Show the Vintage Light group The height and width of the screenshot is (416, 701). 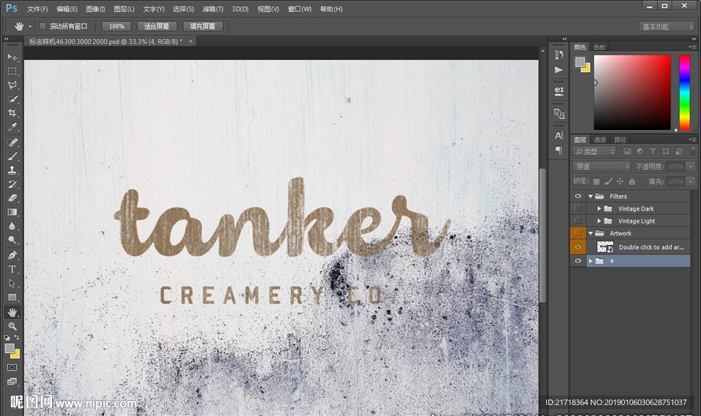click(x=578, y=221)
